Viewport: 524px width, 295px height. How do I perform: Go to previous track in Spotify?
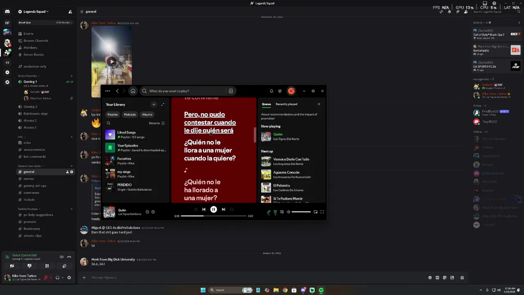tap(203, 209)
